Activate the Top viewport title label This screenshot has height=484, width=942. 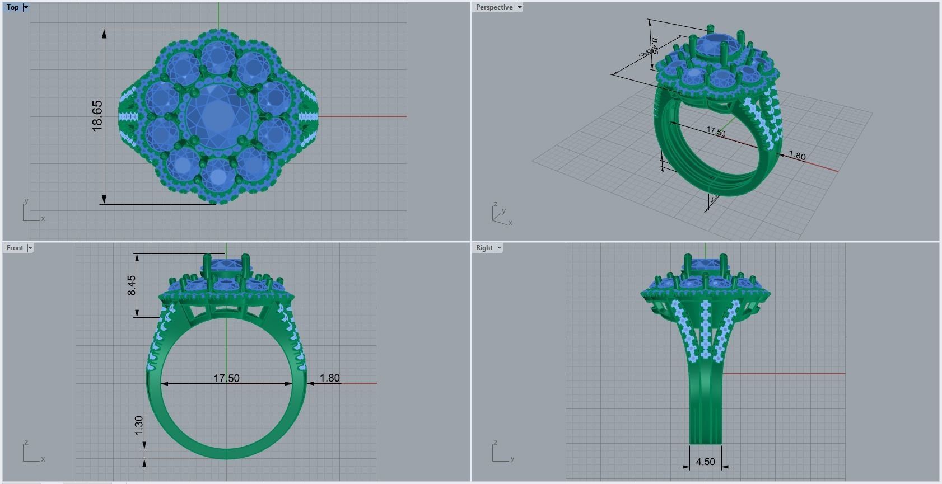click(x=12, y=7)
